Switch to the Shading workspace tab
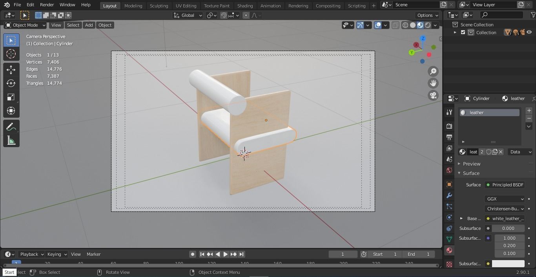 click(x=245, y=5)
